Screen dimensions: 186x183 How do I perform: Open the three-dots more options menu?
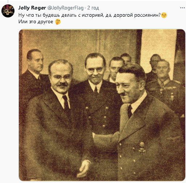click(x=182, y=8)
